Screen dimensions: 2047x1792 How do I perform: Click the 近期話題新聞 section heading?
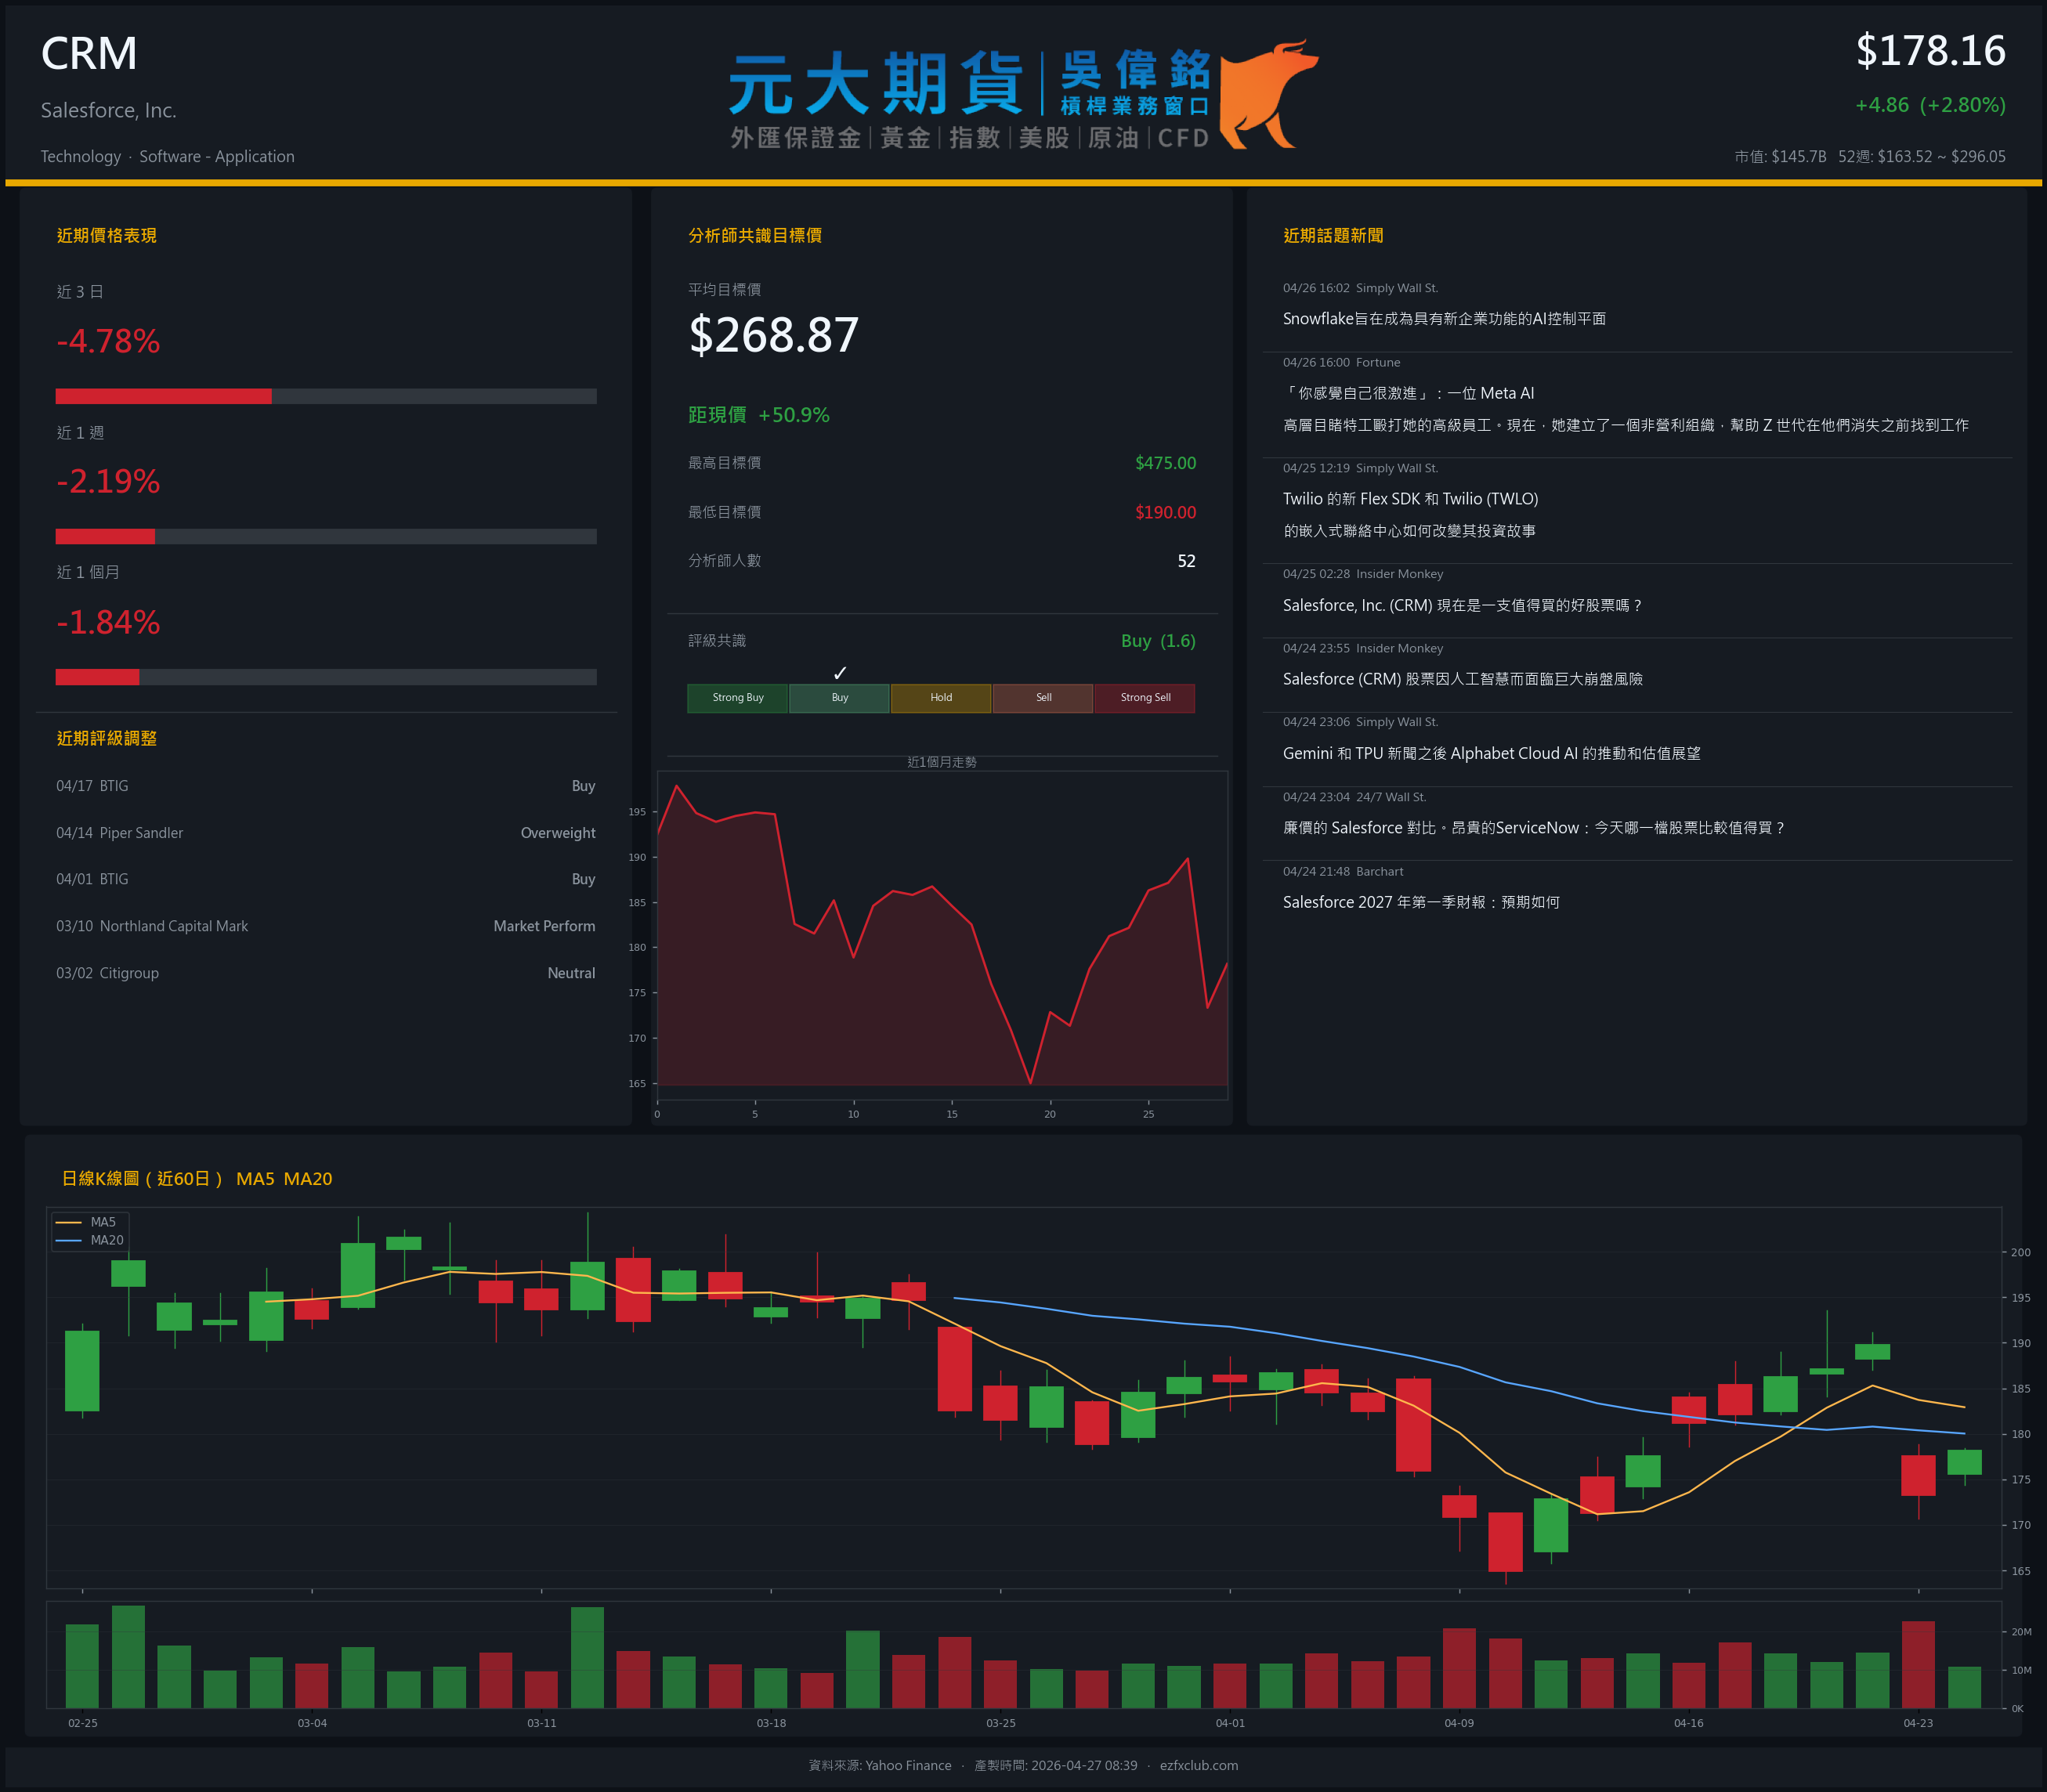point(1333,236)
